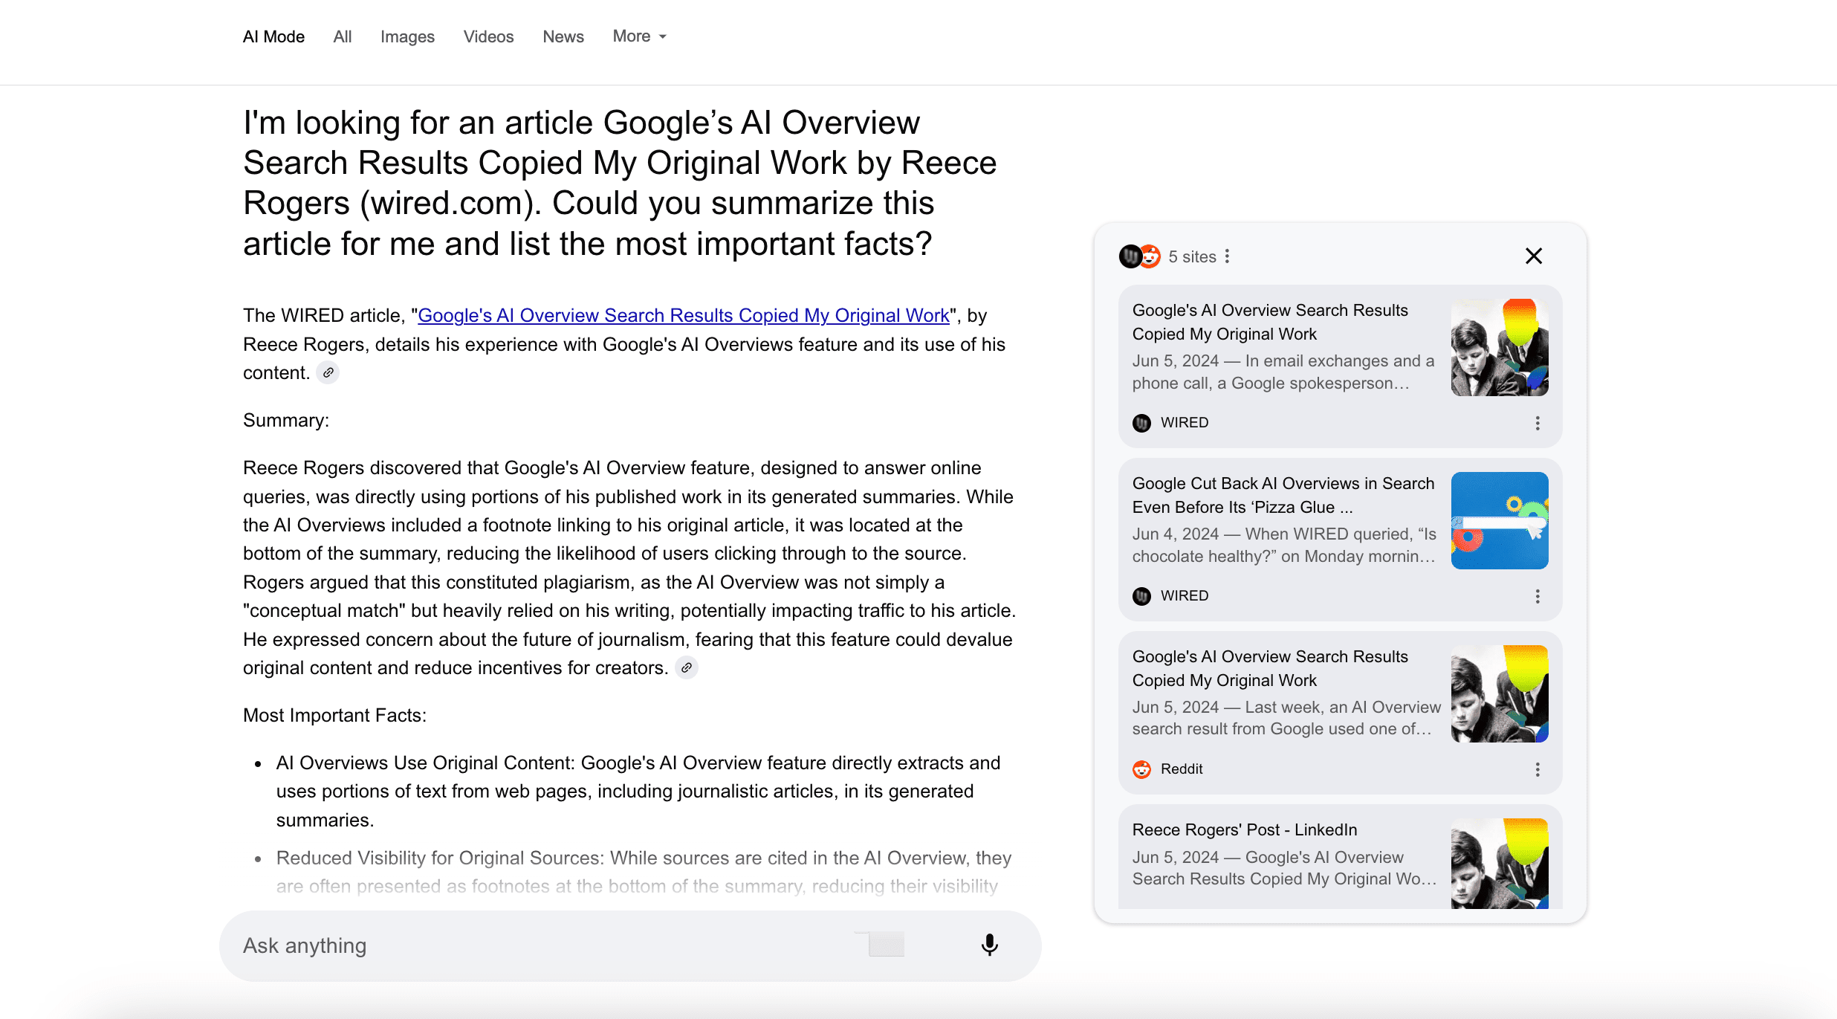Open options for the first WIRED source card
1837x1019 pixels.
pos(1538,423)
